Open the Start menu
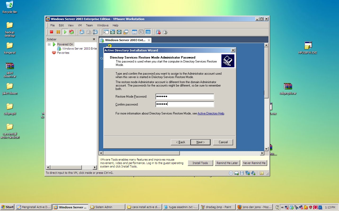The width and height of the screenshot is (339, 211). pyautogui.click(x=7, y=207)
